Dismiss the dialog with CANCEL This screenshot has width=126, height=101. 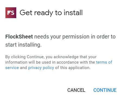pyautogui.click(x=76, y=90)
